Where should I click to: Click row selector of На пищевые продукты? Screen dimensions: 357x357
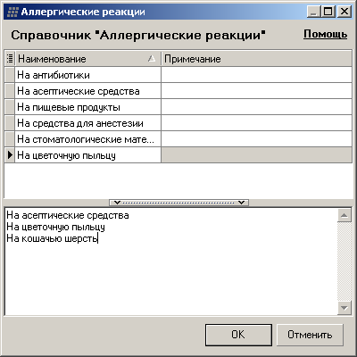point(10,107)
